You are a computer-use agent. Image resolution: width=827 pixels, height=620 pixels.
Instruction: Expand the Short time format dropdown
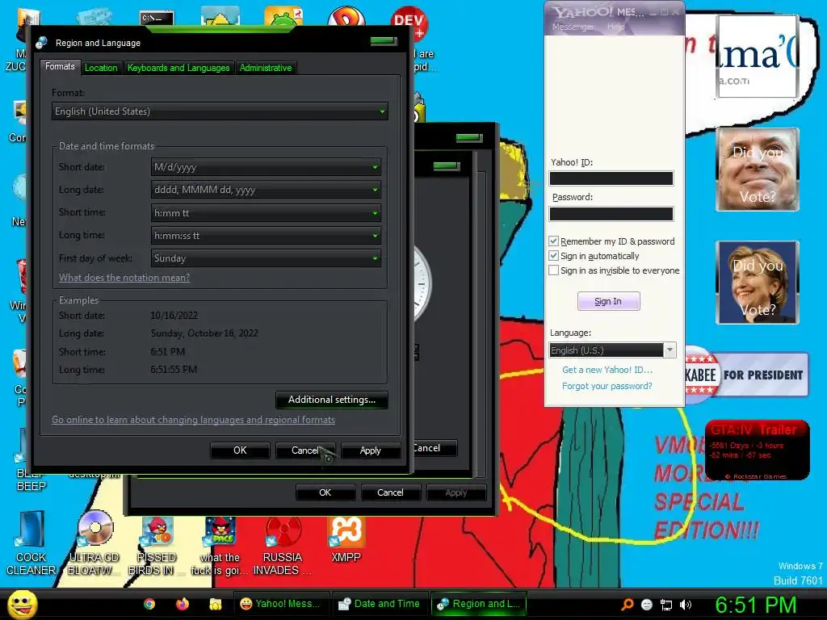(x=266, y=213)
